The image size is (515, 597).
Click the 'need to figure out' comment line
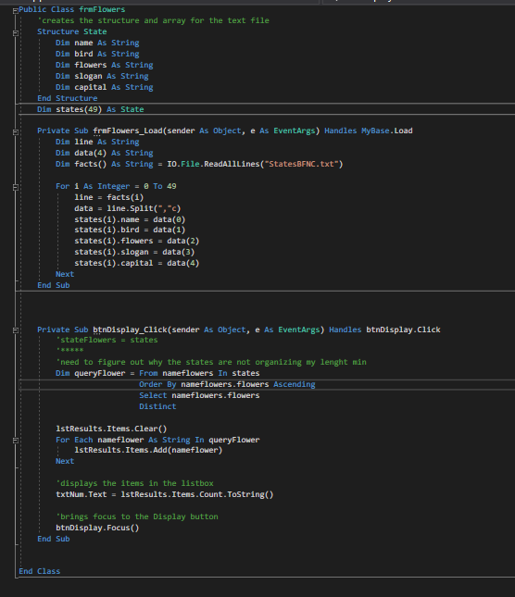coord(211,362)
